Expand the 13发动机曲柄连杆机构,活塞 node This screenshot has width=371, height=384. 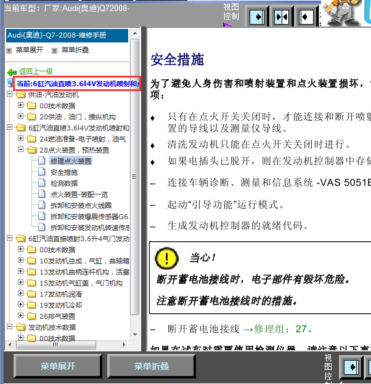click(20, 271)
